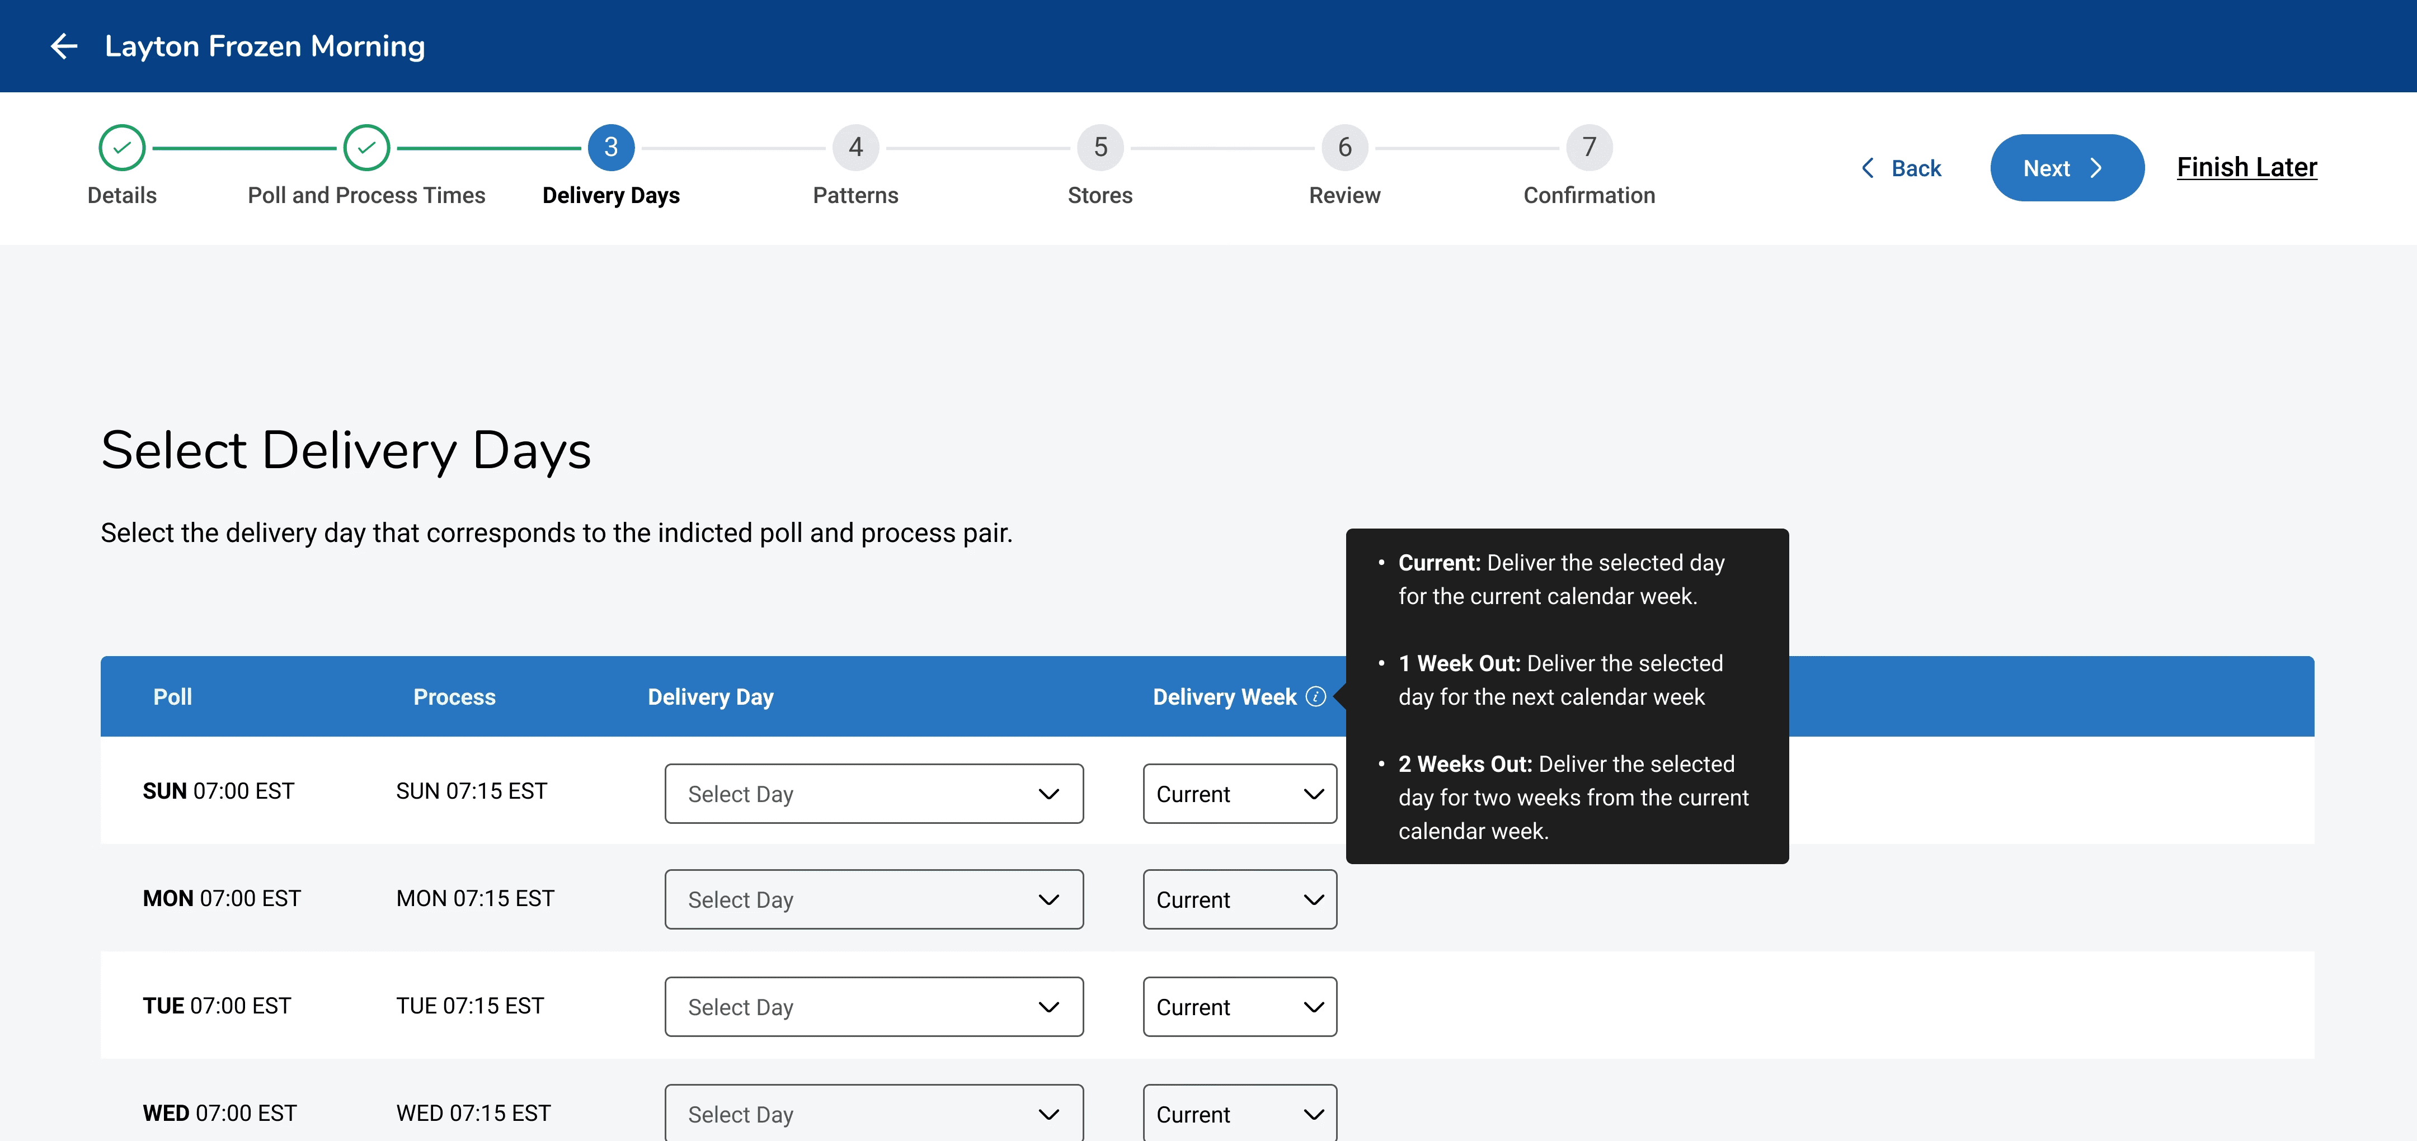Open Select Day dropdown for TUE row
Screen dimensions: 2417x1141
pyautogui.click(x=873, y=1007)
